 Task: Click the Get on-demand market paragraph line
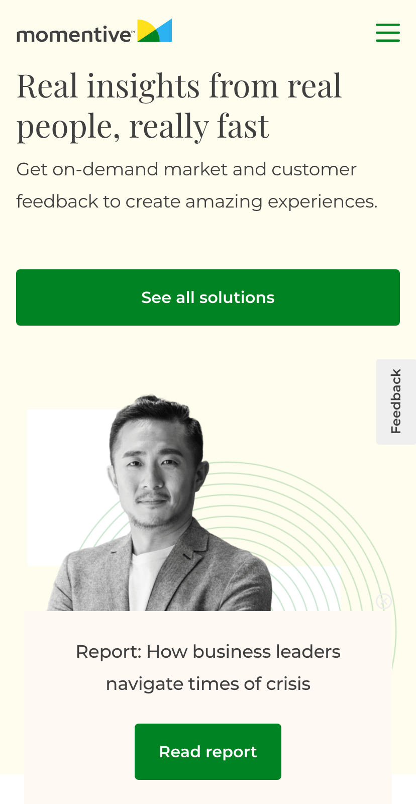186,169
